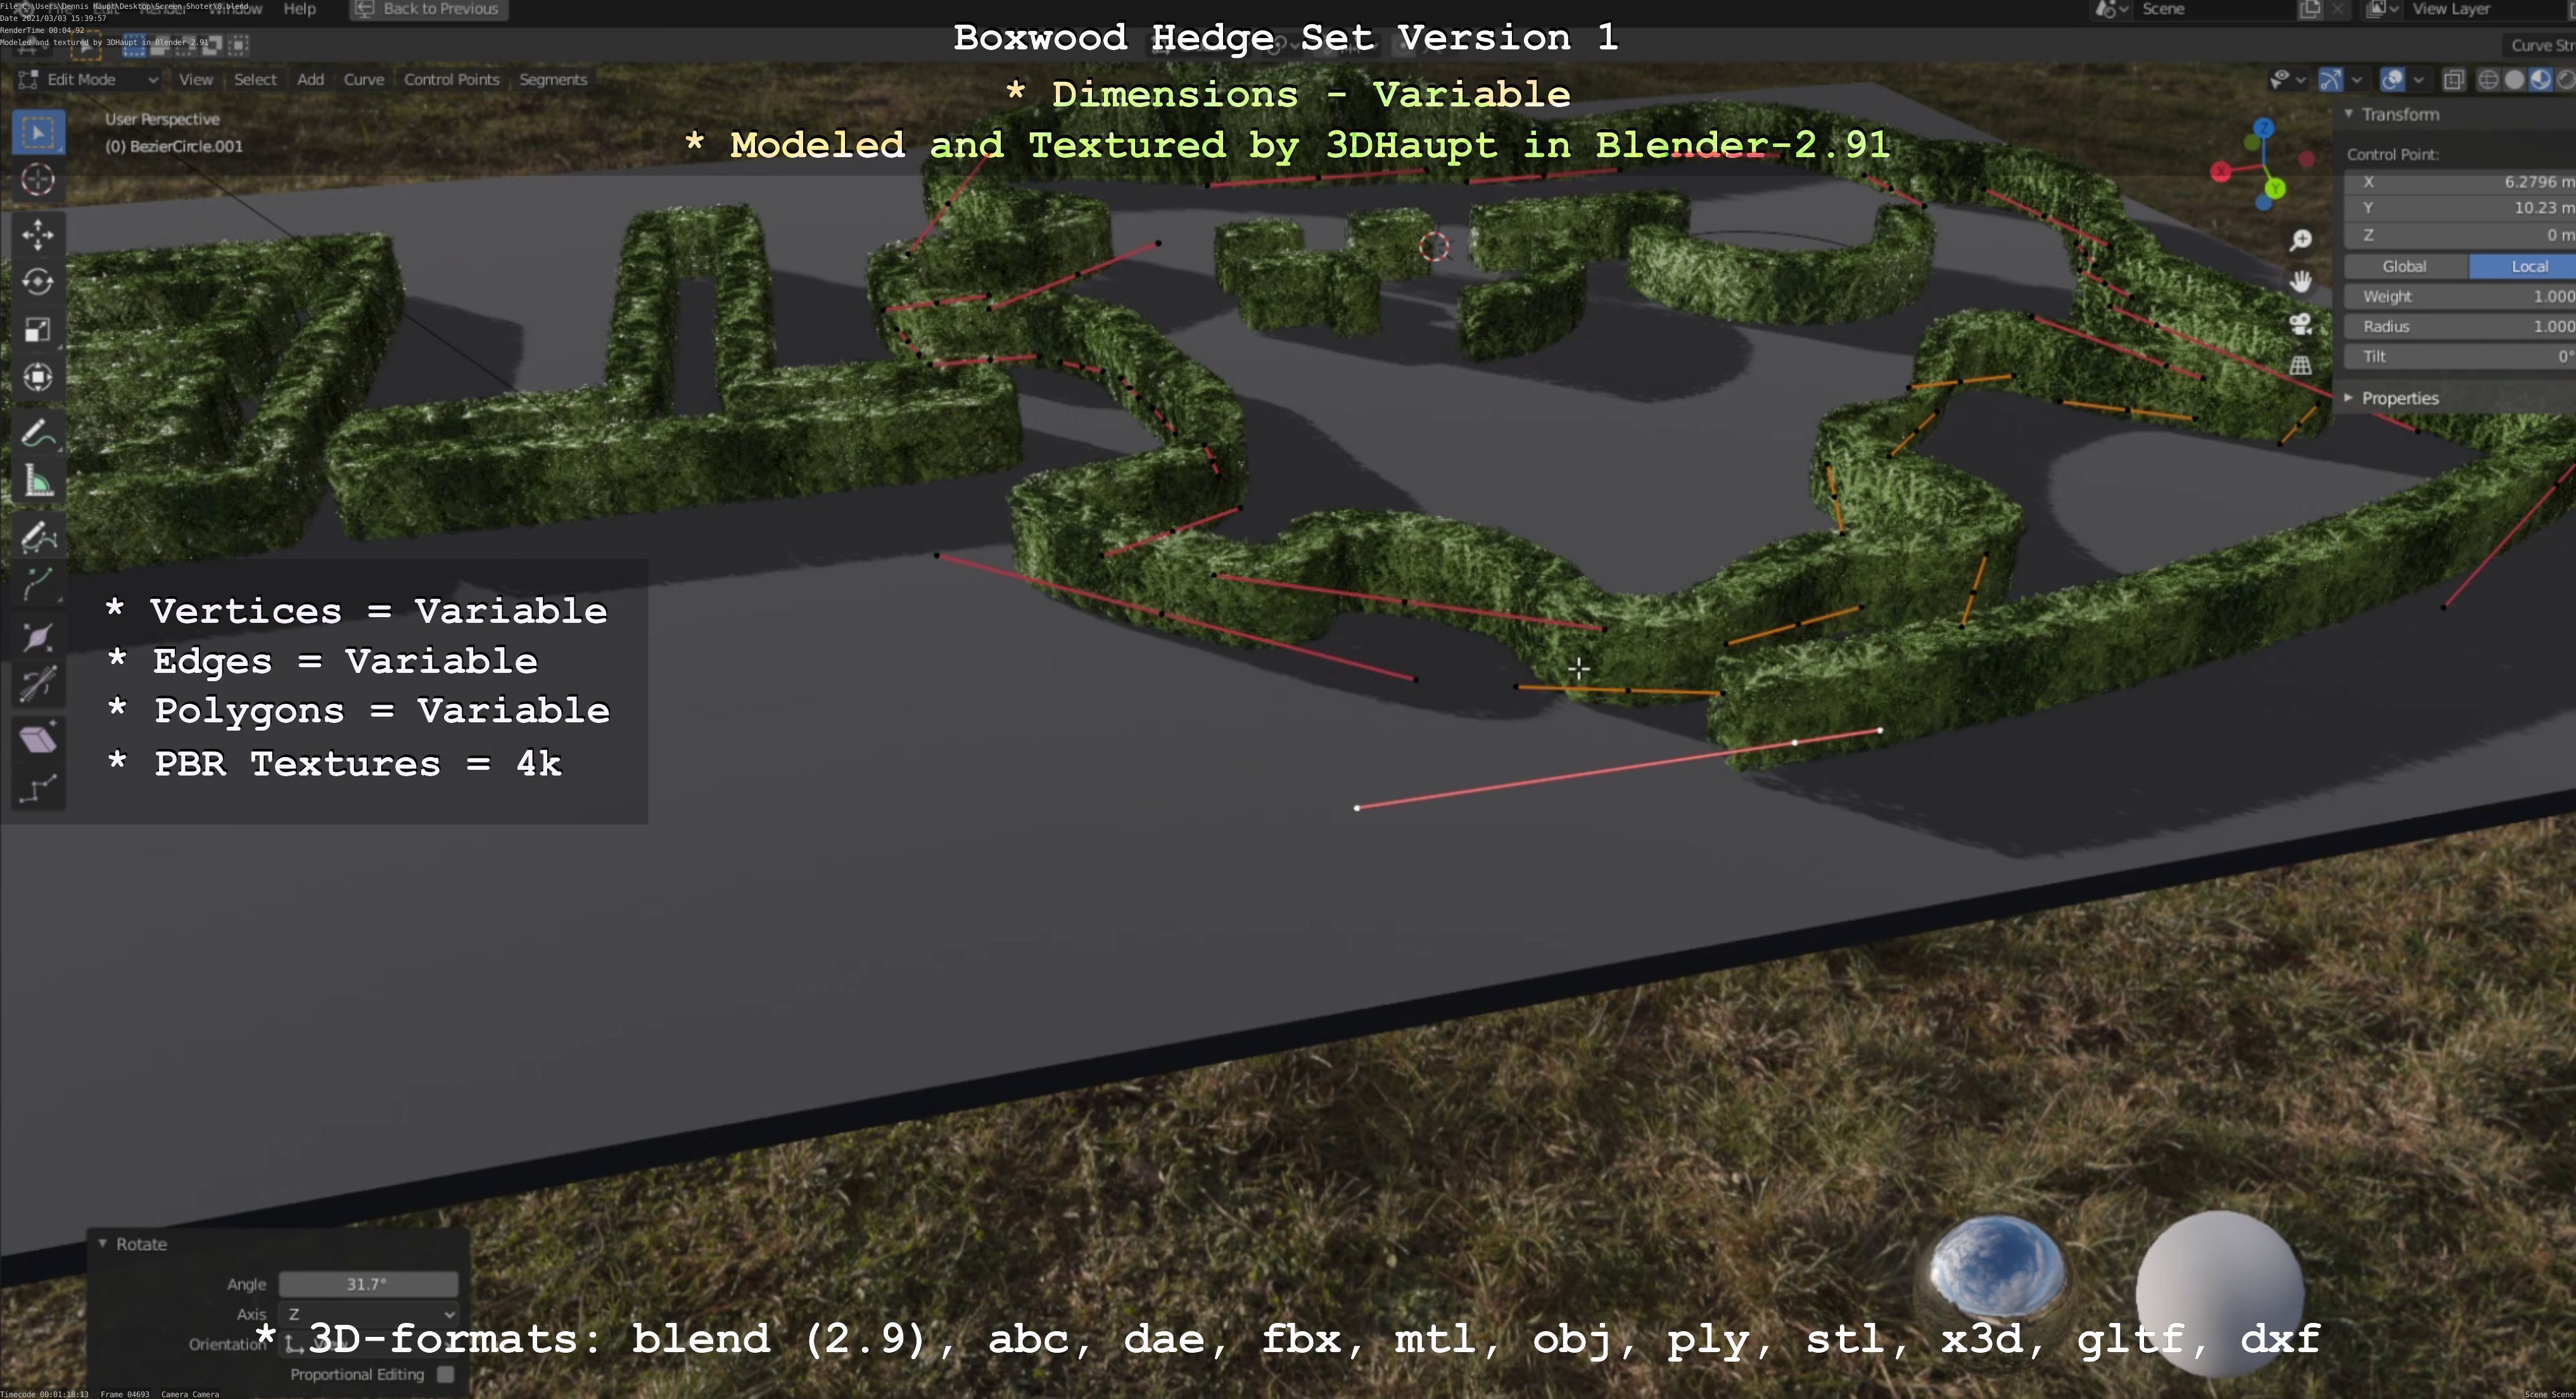Click the Back to Previous screen icon

tap(365, 9)
